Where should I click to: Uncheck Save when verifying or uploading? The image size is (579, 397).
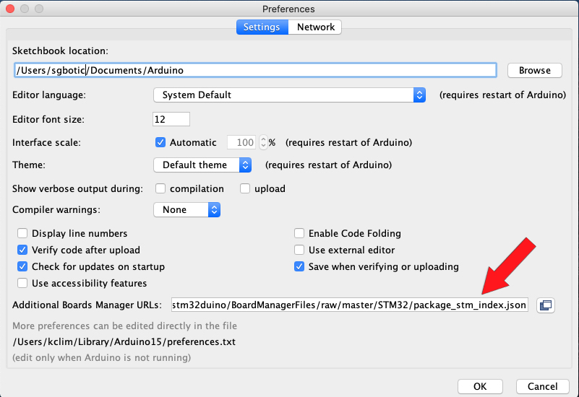point(299,266)
